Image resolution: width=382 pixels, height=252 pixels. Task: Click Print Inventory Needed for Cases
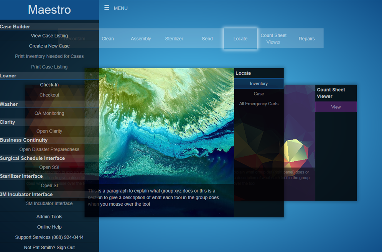pyautogui.click(x=49, y=56)
